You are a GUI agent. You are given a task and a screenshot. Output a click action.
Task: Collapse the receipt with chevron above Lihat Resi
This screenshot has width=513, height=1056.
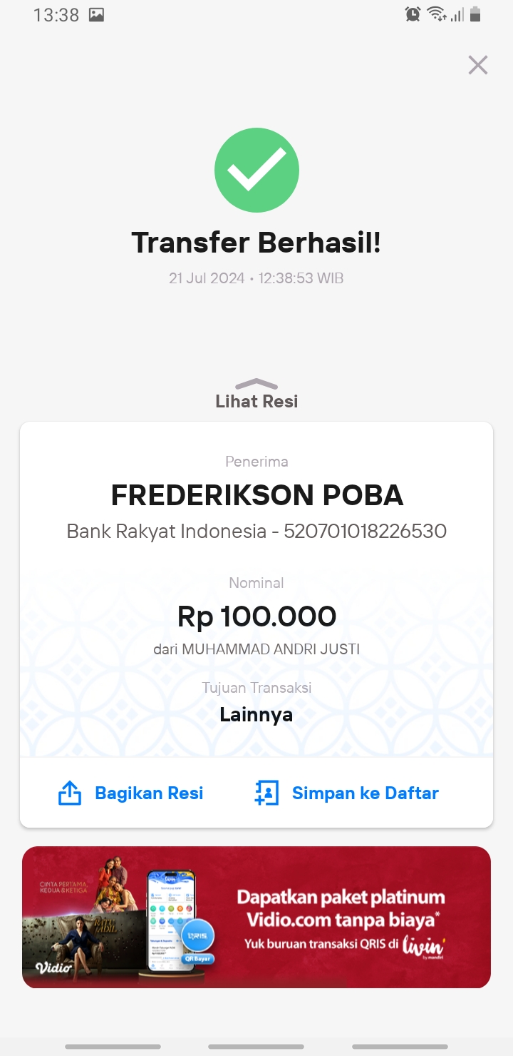pos(256,384)
